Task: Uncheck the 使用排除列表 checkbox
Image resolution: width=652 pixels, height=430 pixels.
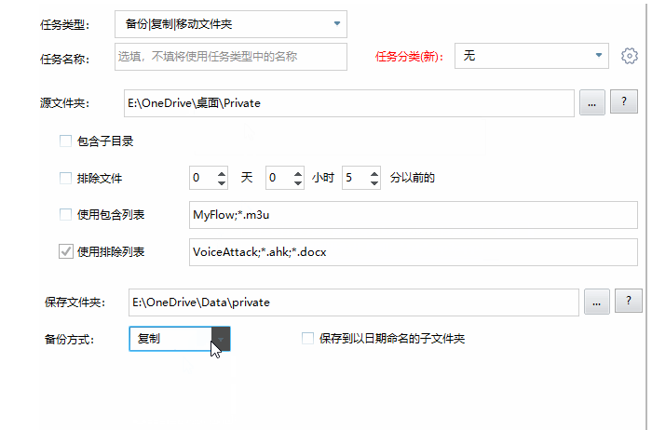Action: pos(66,251)
